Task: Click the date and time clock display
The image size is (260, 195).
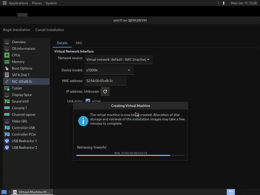Action: click(x=243, y=3)
